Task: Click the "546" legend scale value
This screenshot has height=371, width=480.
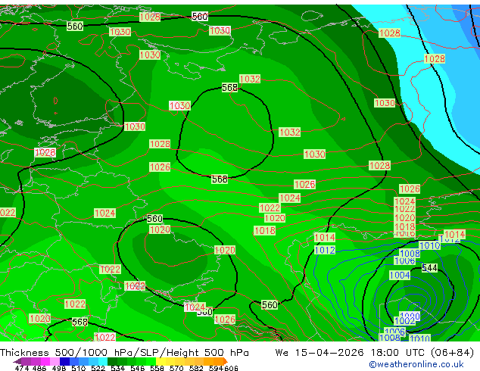Action: (138, 368)
